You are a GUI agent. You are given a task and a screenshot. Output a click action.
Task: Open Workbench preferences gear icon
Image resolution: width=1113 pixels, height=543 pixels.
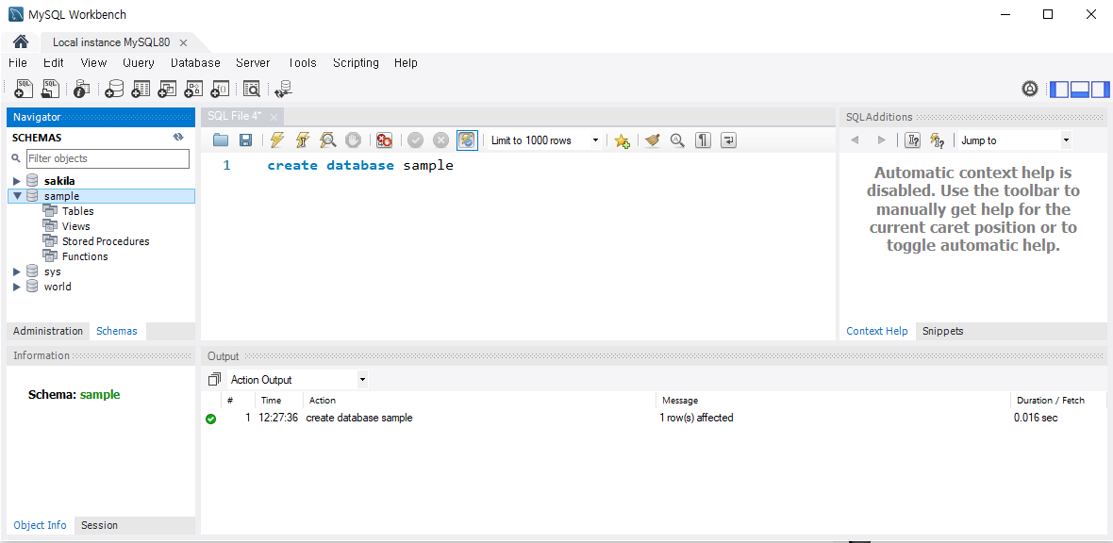point(1030,89)
